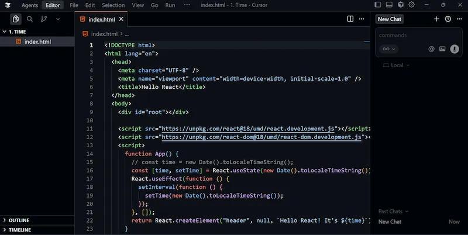Open the agent mode infinity dropdown

[x=389, y=49]
